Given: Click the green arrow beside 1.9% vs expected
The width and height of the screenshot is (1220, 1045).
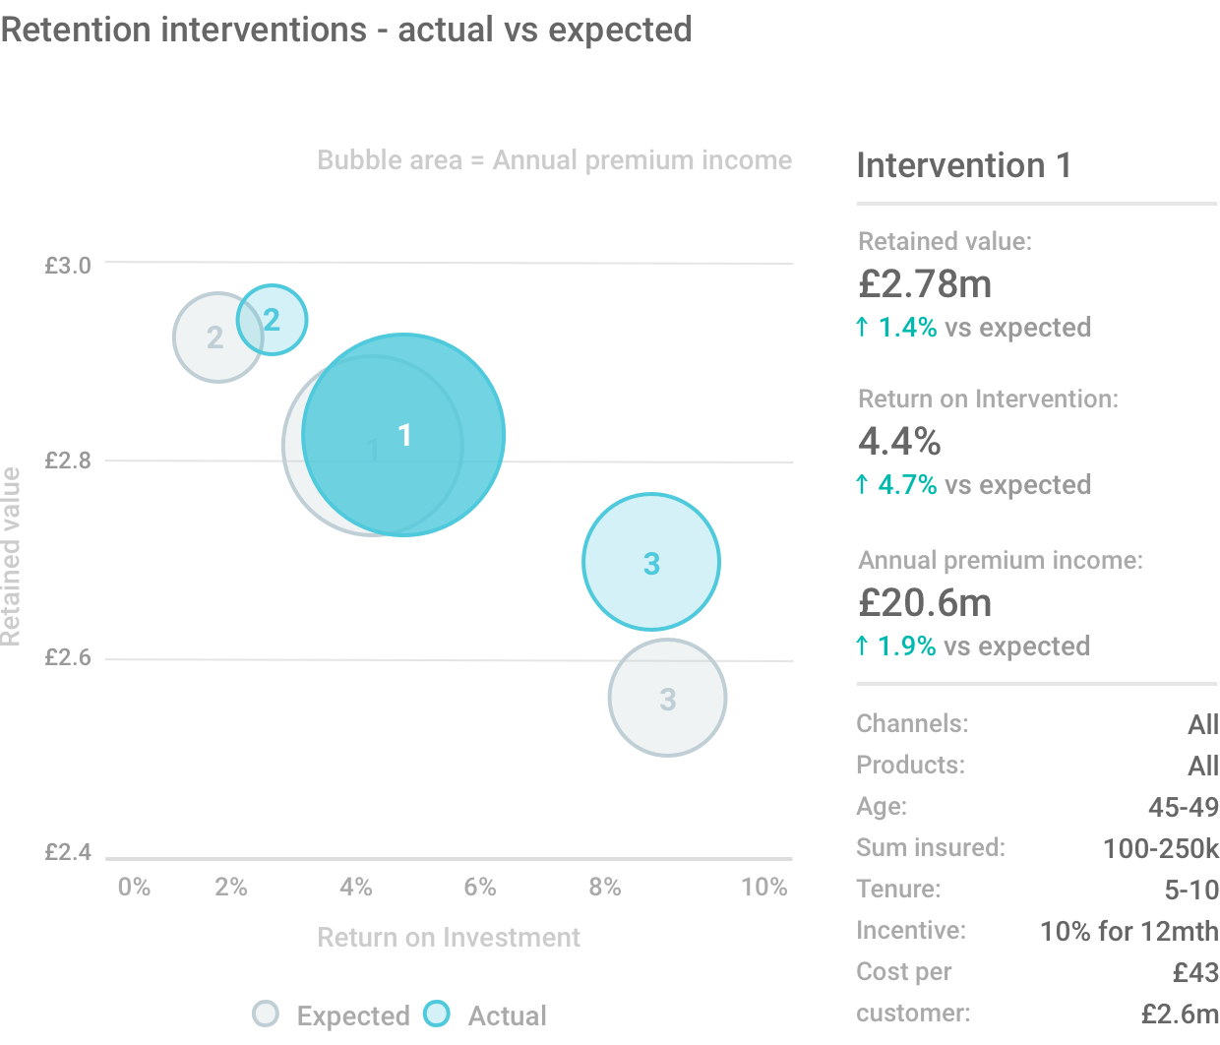Looking at the screenshot, I should (x=863, y=645).
